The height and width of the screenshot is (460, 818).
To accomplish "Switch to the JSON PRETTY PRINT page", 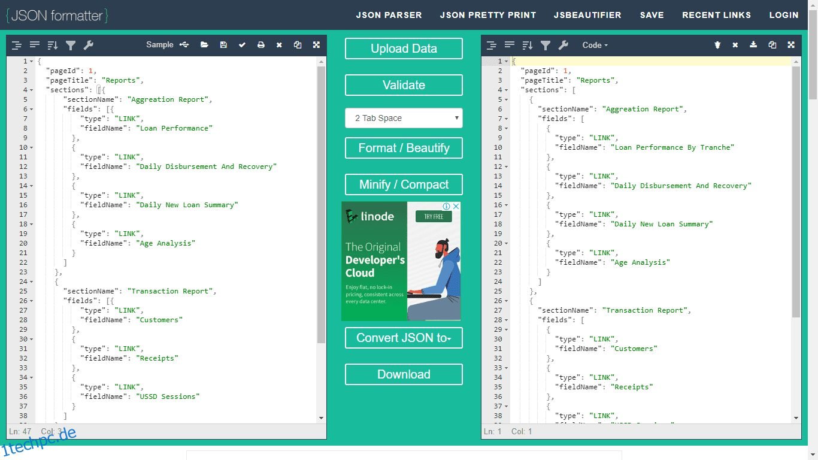I will pyautogui.click(x=487, y=15).
